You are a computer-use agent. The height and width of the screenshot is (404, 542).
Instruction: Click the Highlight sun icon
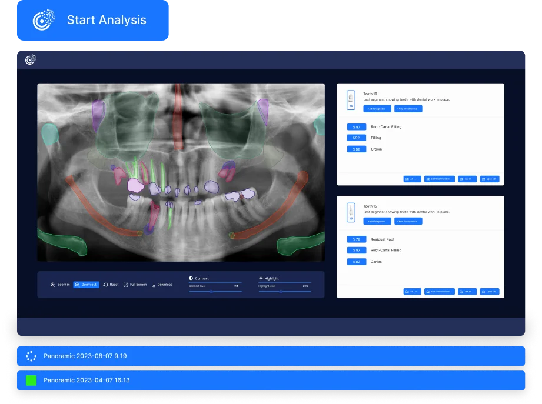click(261, 278)
